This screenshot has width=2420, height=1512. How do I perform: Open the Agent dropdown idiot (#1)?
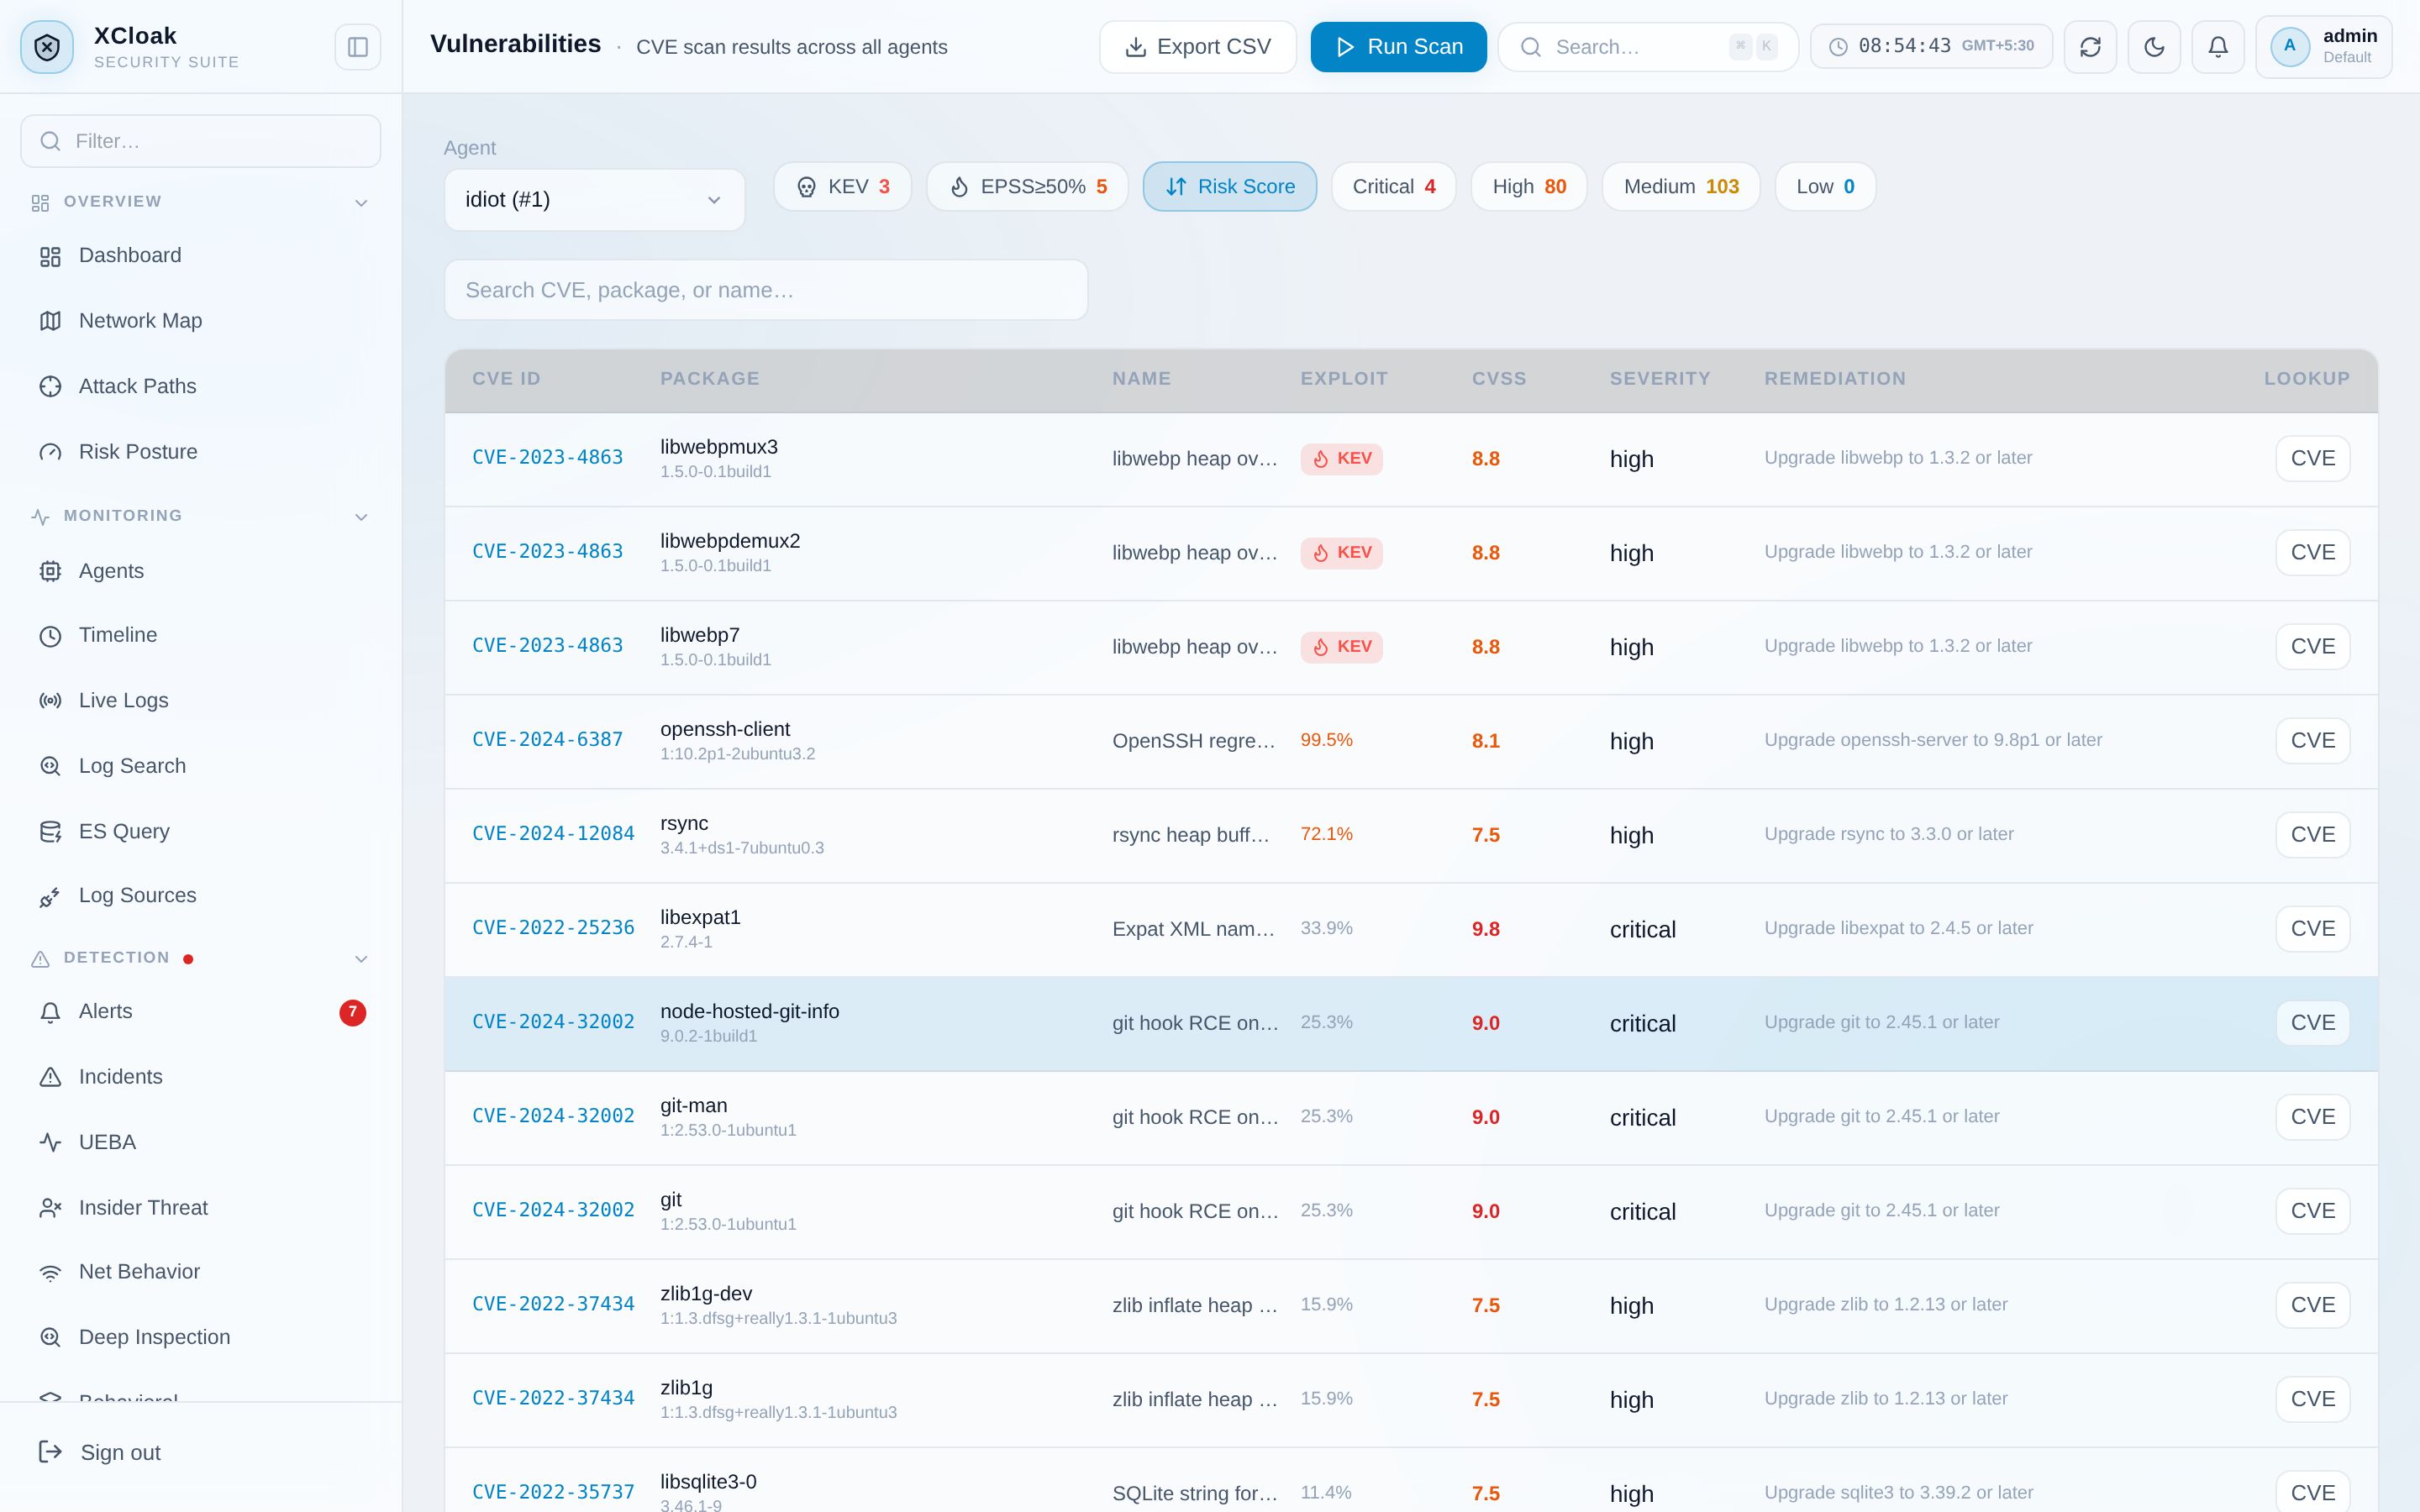point(595,200)
